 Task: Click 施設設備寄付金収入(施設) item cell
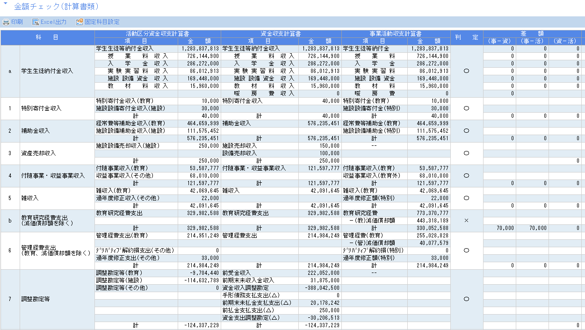(136, 108)
